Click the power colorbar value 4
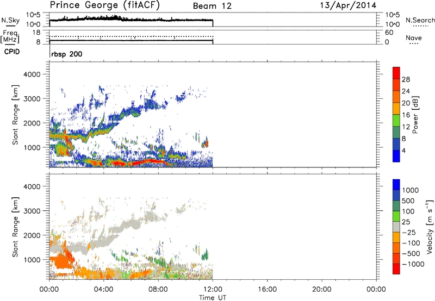 tap(403, 150)
